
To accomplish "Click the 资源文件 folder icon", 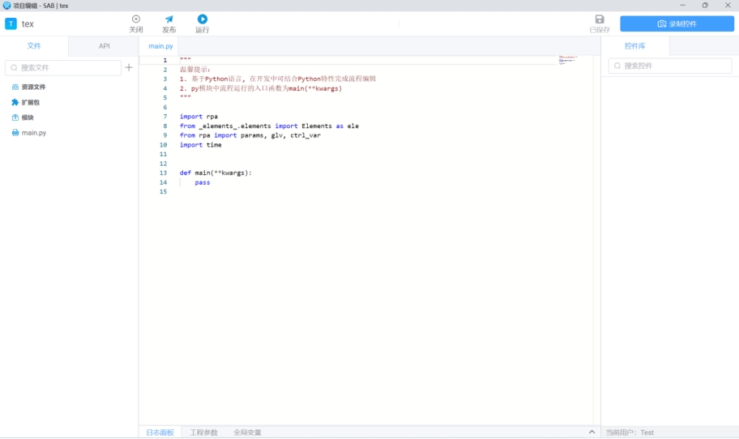I will (x=15, y=87).
